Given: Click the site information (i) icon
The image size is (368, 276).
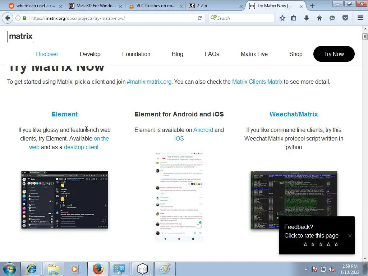Looking at the screenshot, I should coord(18,18).
